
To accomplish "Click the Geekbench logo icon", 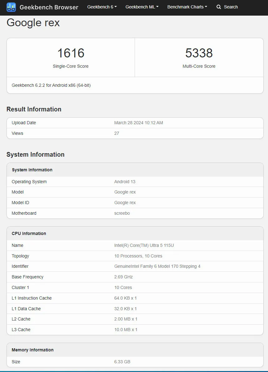I will point(11,7).
